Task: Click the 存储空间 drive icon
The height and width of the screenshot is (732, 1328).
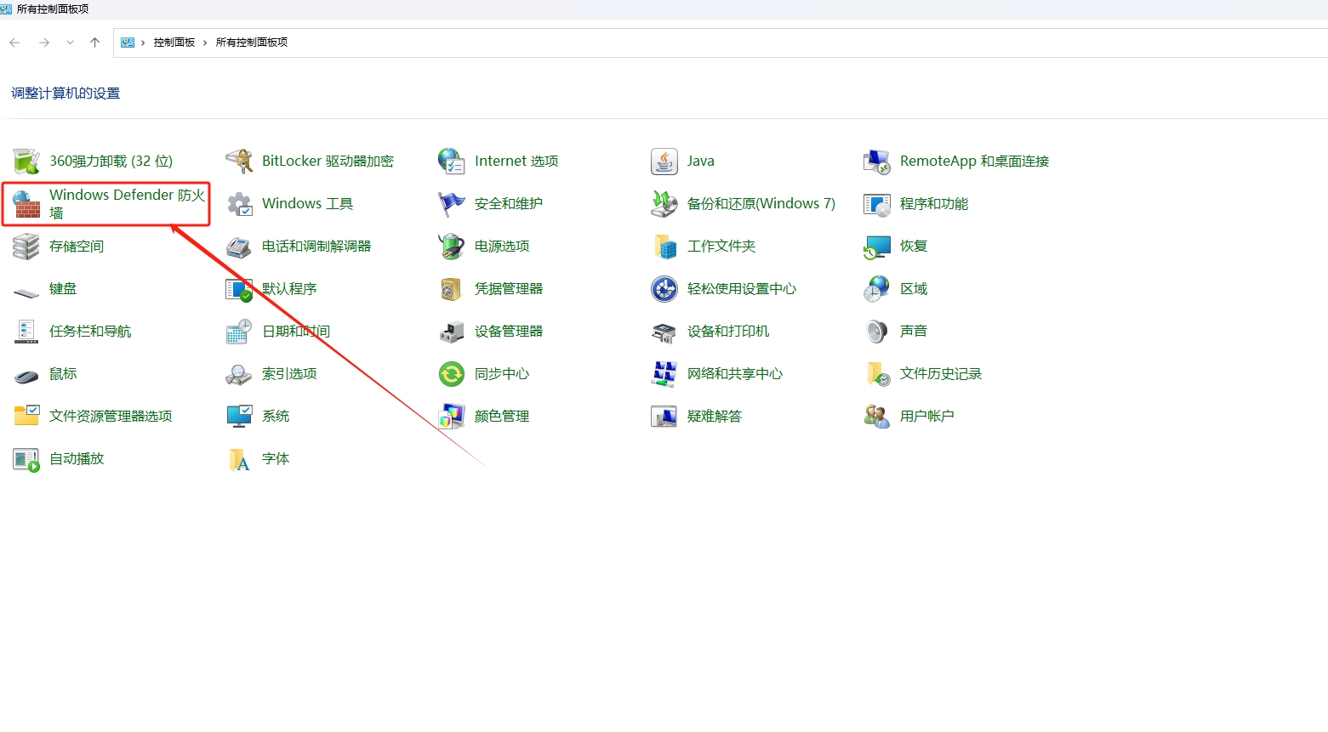Action: [x=26, y=247]
